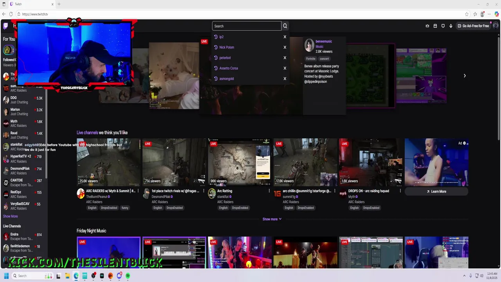Open stream thumbnail with 17.6K viewers
This screenshot has height=282, width=501.
click(305, 162)
